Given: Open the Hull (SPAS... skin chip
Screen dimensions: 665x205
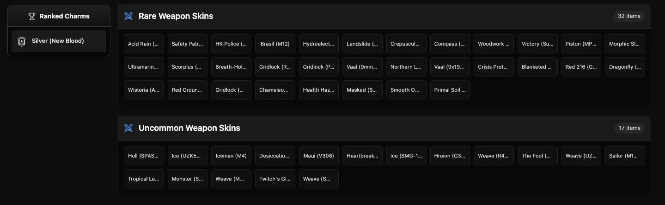Looking at the screenshot, I should point(144,156).
